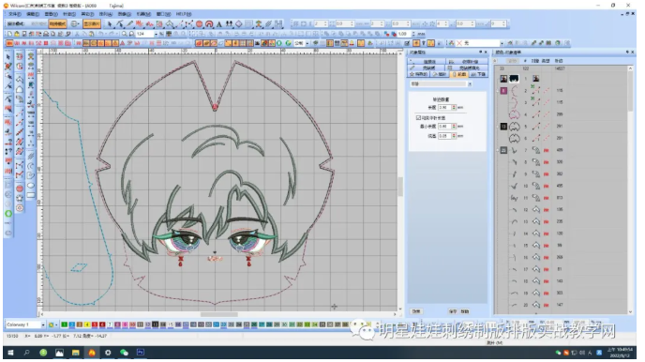
Task: Select the star shape tool in left toolbox
Action: (20, 198)
